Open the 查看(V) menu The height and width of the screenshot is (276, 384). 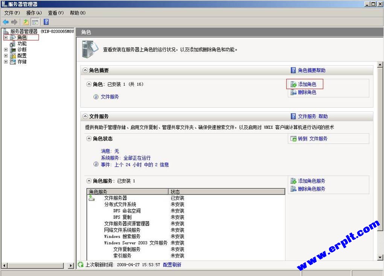tap(56, 13)
